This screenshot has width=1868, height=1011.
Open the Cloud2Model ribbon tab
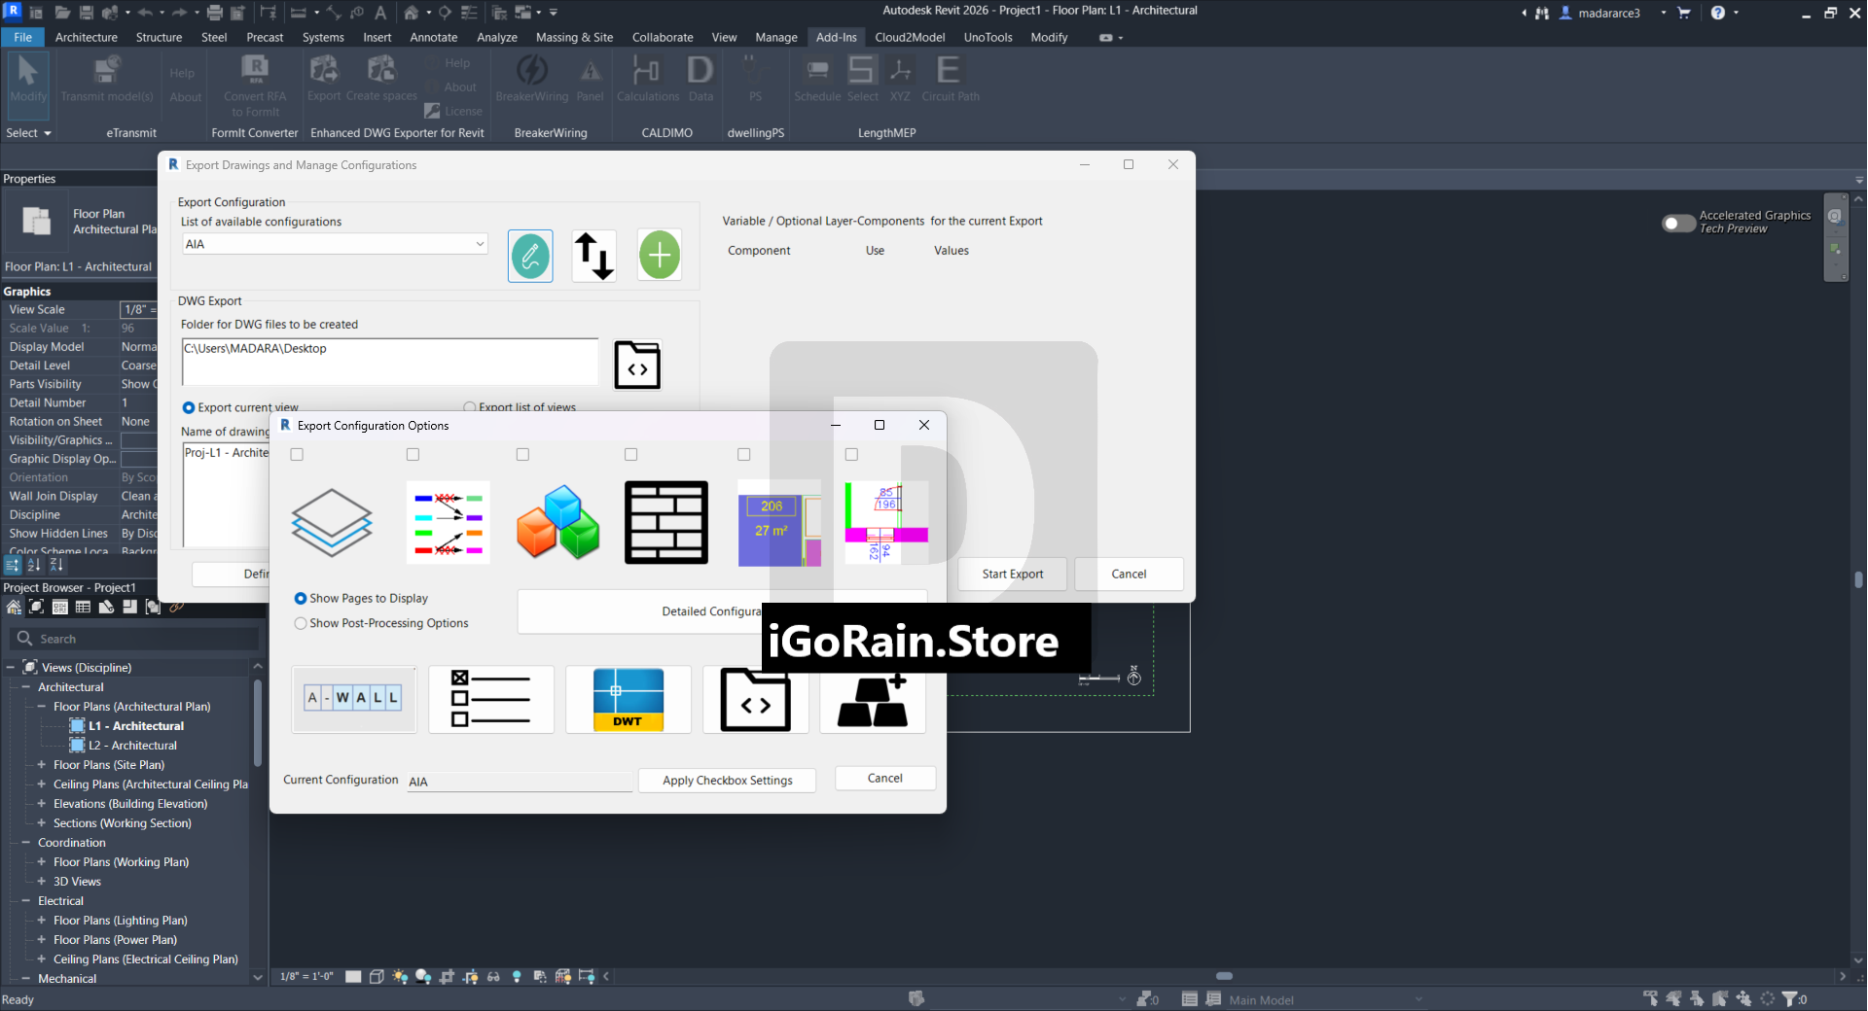pyautogui.click(x=910, y=38)
